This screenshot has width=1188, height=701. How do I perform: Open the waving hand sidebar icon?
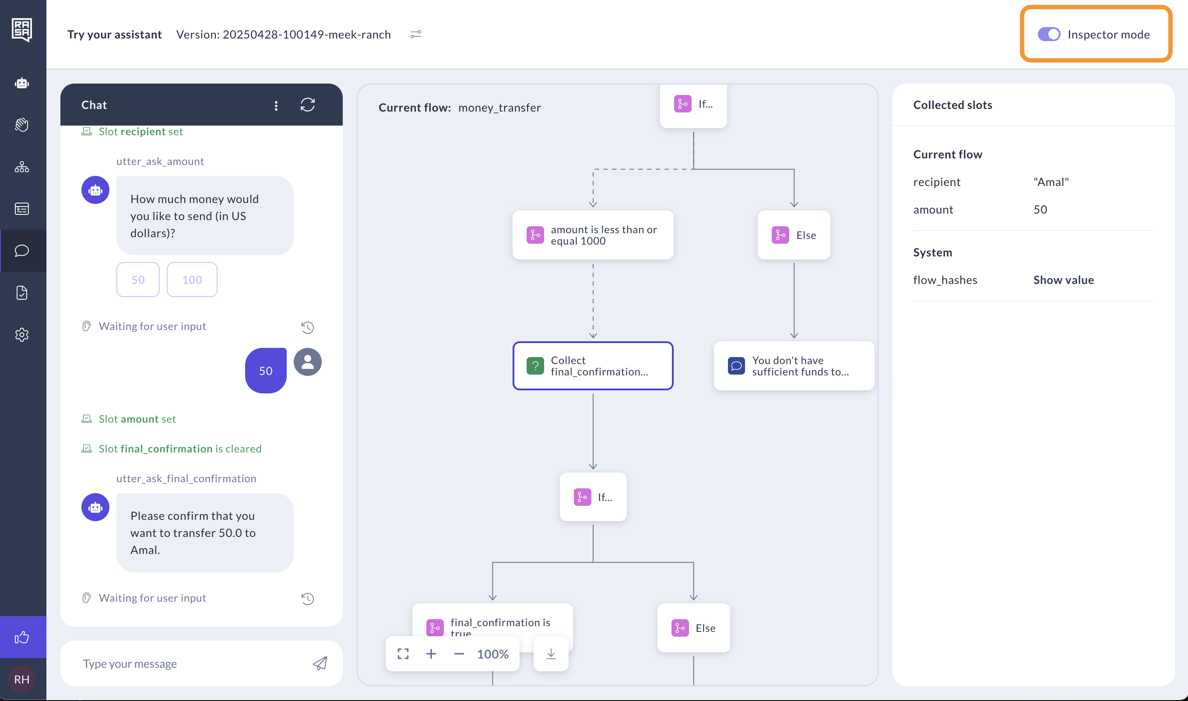[22, 125]
